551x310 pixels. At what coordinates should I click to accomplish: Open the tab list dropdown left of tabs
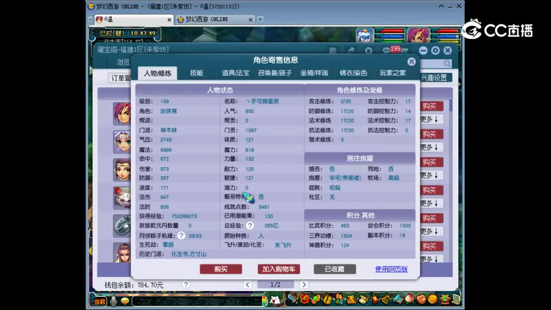(x=90, y=20)
